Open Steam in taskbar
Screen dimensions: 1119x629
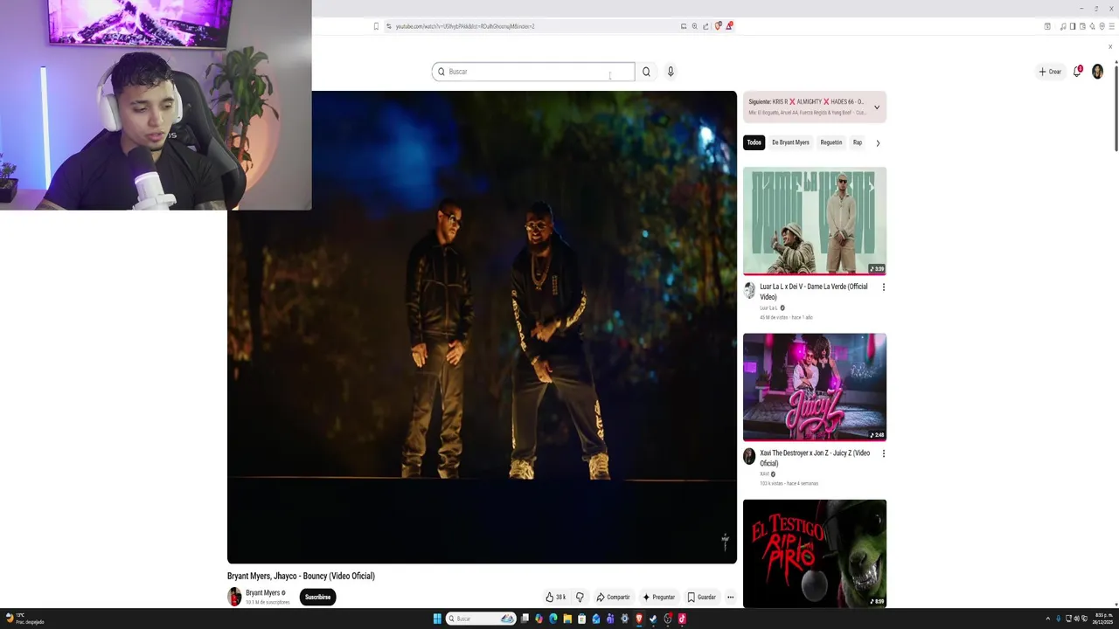653,619
